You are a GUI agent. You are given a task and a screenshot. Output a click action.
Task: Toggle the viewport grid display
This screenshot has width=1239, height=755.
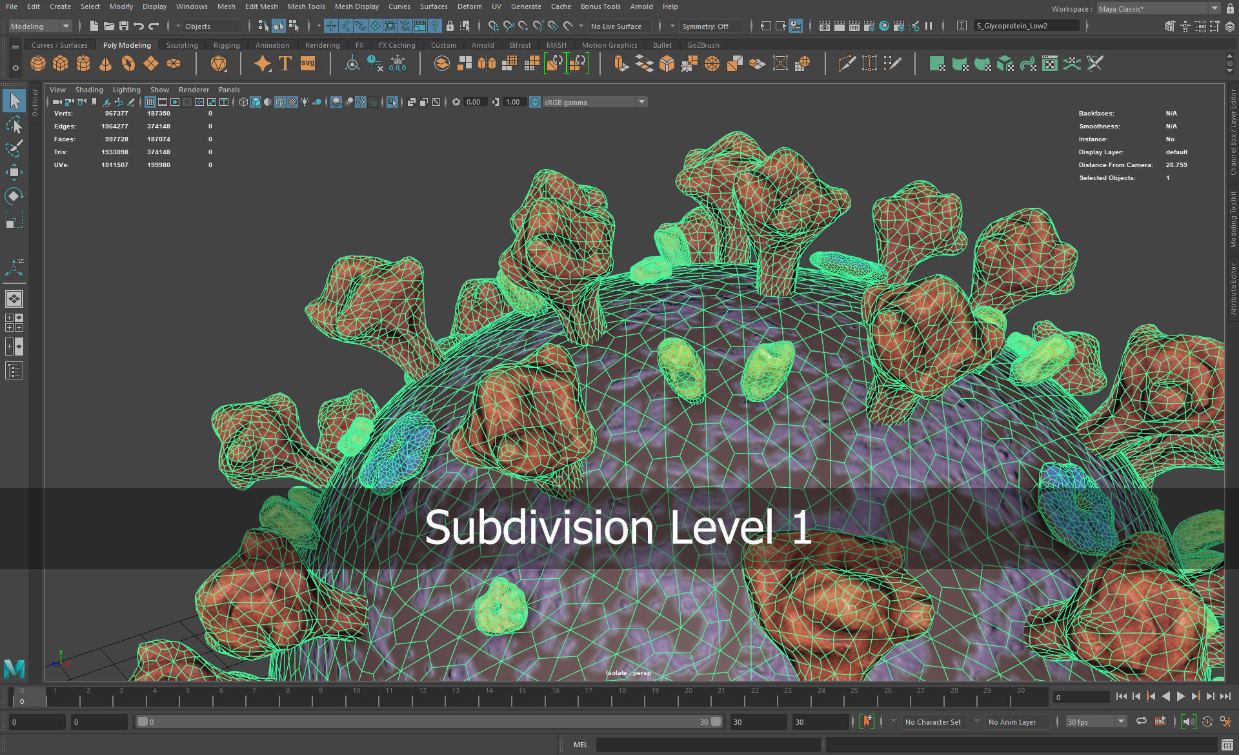150,102
